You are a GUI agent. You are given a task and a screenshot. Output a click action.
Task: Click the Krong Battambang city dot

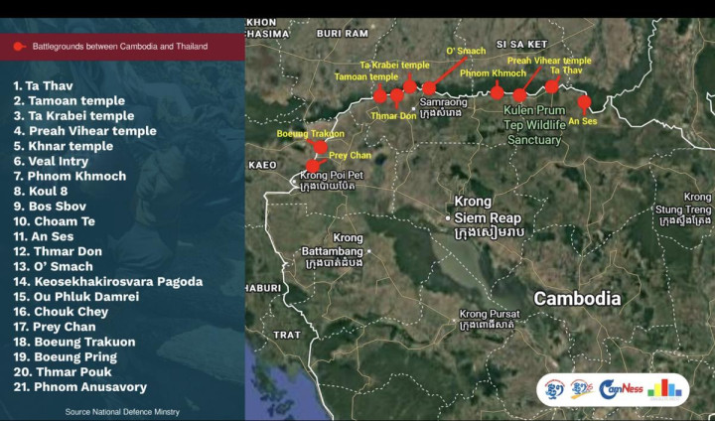click(x=368, y=251)
